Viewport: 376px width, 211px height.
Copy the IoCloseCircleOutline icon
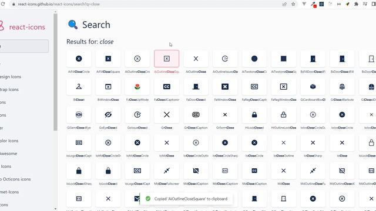tap(196, 142)
